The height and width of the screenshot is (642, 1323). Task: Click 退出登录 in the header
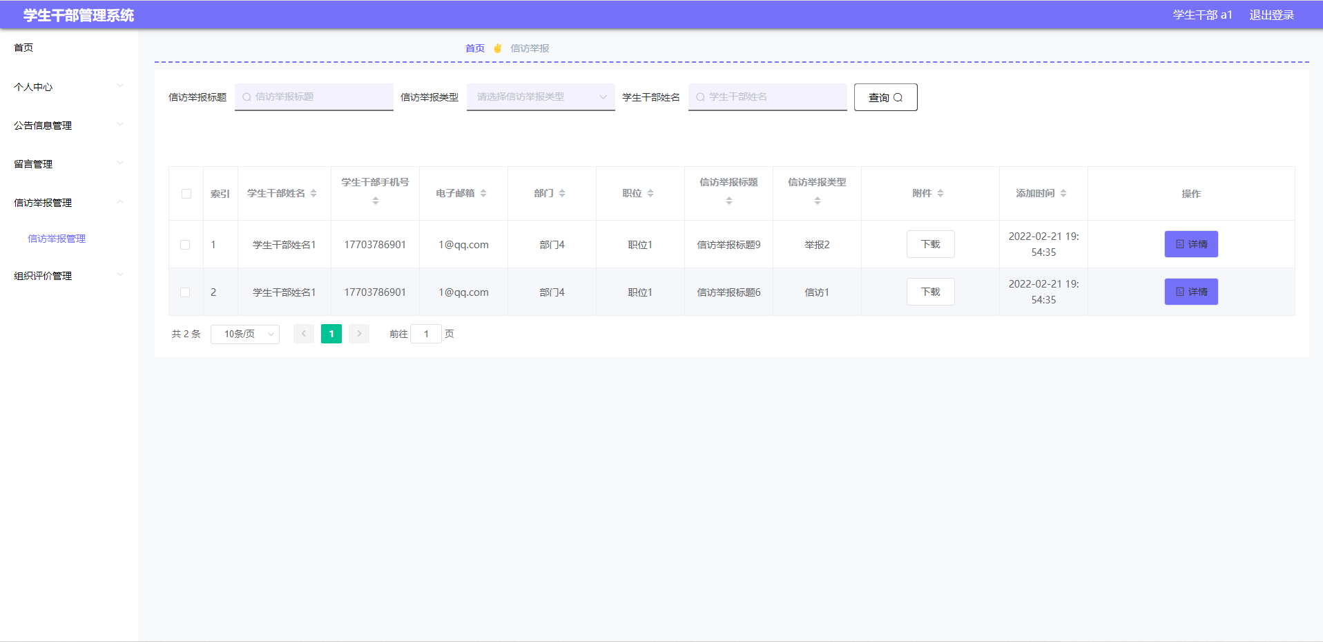tap(1272, 15)
